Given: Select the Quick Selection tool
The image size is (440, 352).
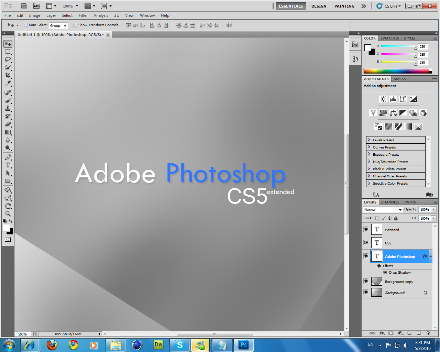Looking at the screenshot, I should [8, 68].
